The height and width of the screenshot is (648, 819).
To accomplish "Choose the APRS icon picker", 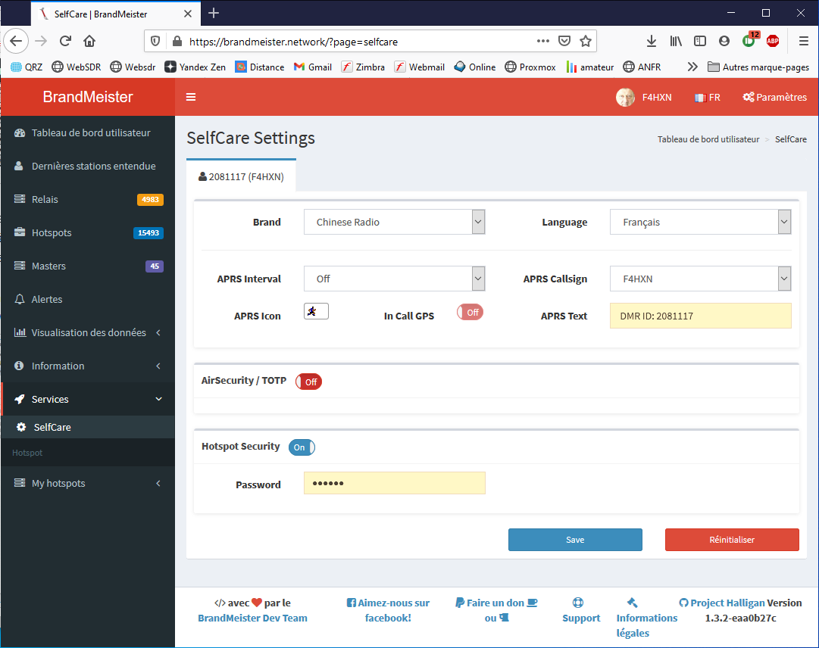I will pos(316,311).
